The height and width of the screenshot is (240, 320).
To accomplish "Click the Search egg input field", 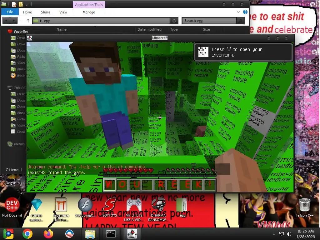I will pyautogui.click(x=209, y=21).
